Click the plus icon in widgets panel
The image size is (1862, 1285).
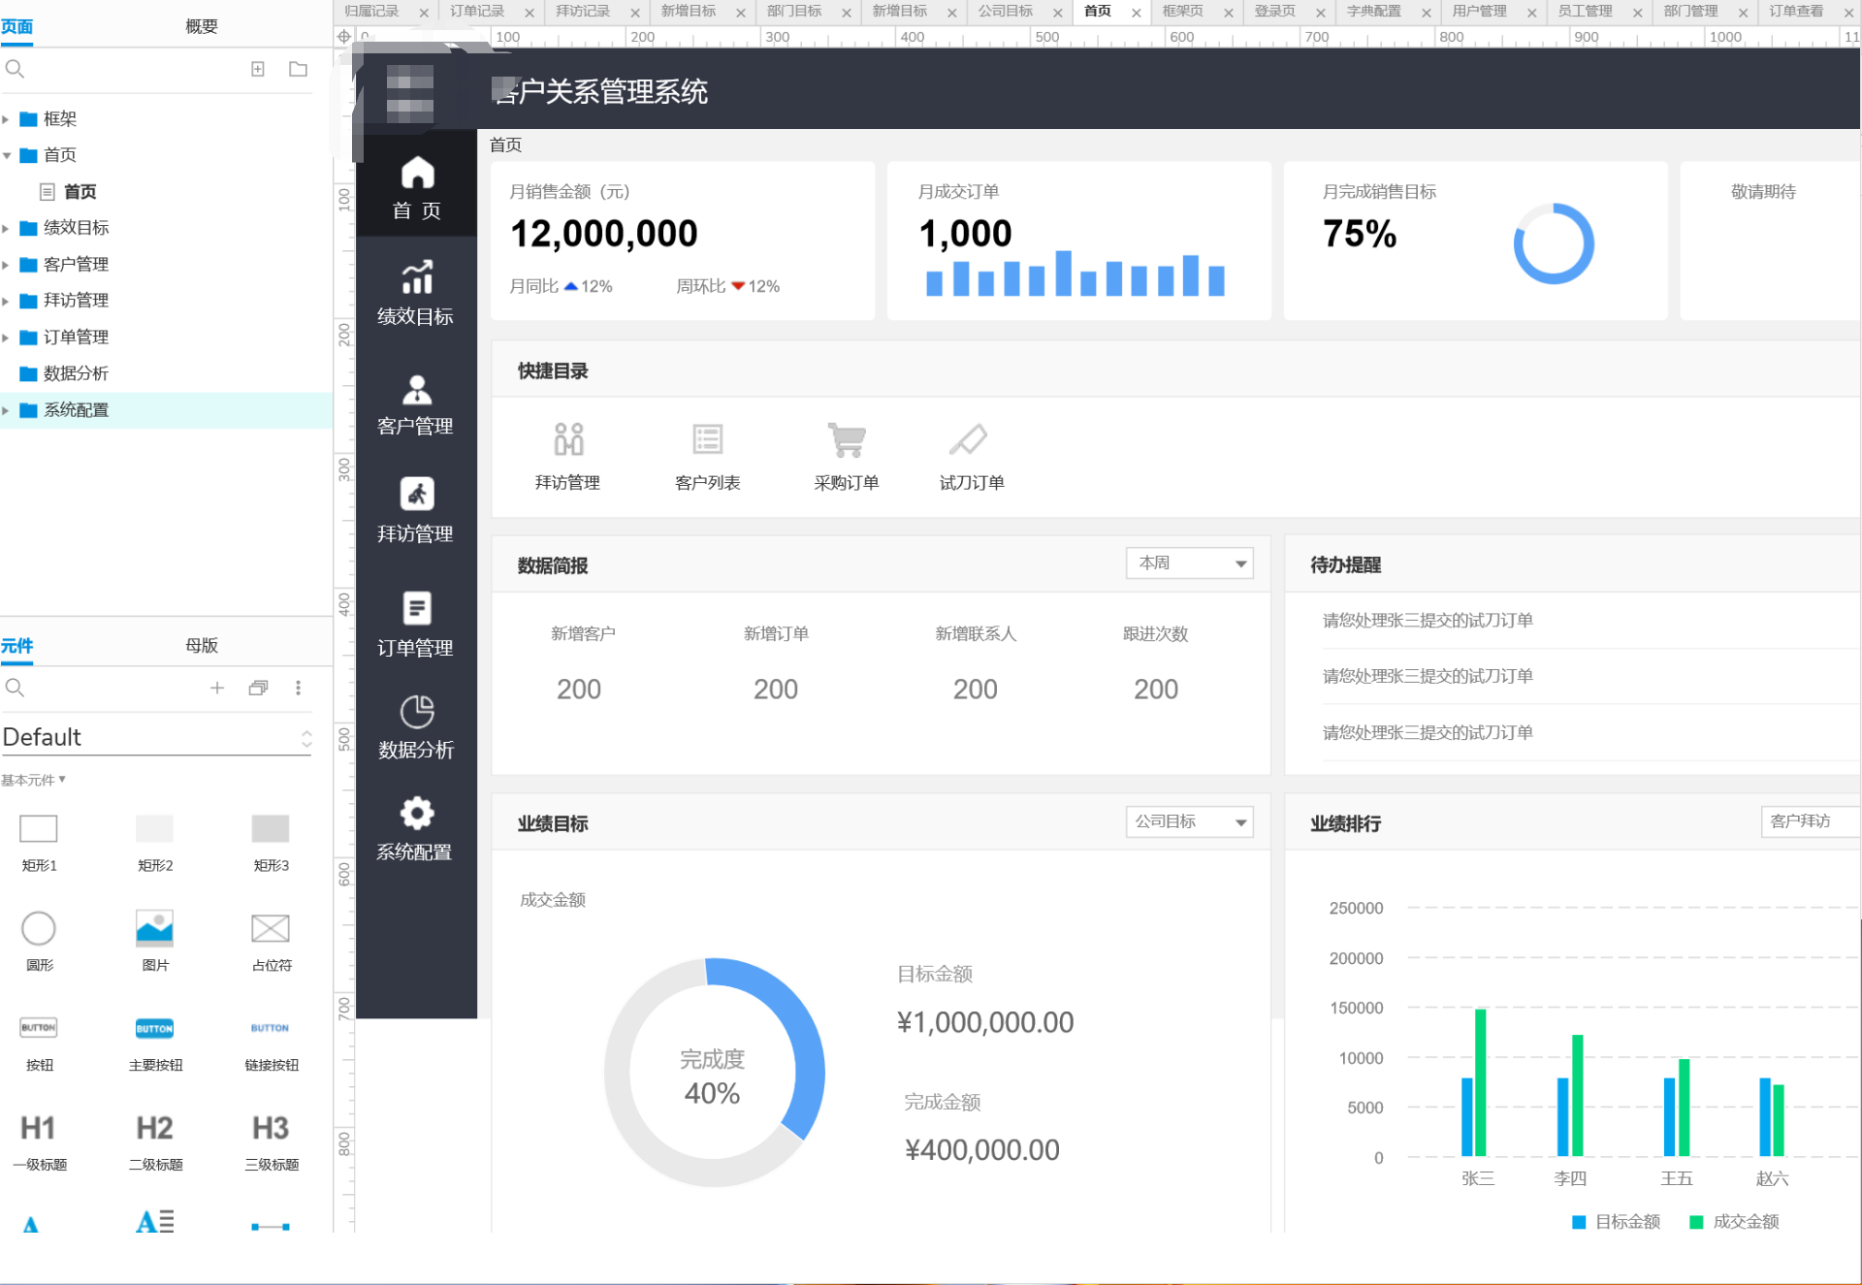(217, 688)
